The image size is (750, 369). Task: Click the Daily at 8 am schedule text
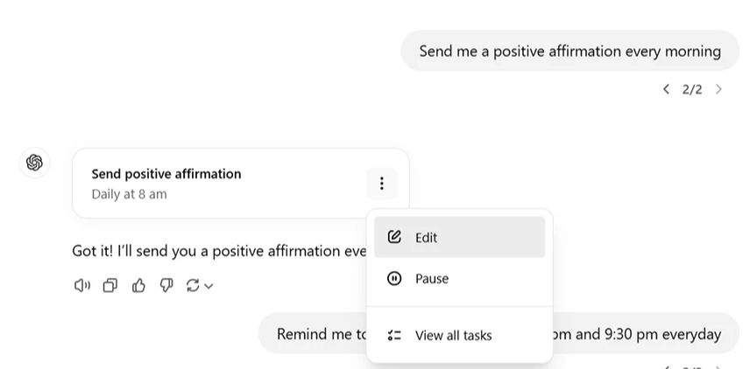[129, 194]
